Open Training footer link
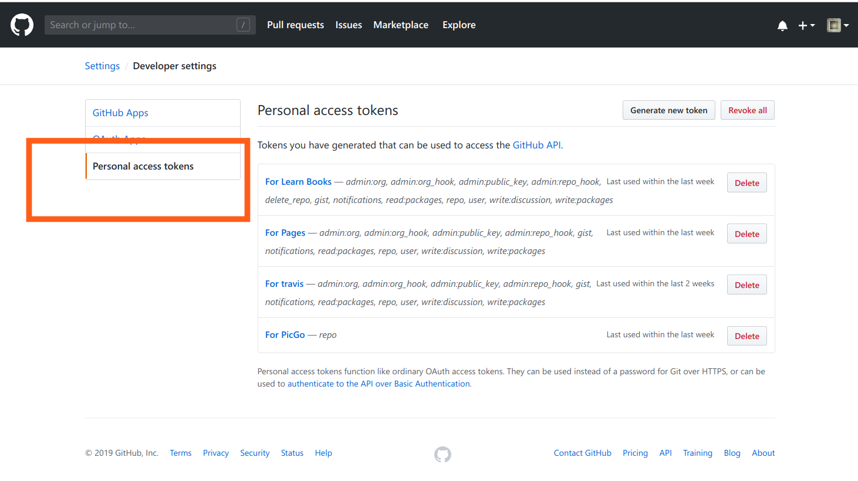The image size is (858, 481). click(698, 453)
